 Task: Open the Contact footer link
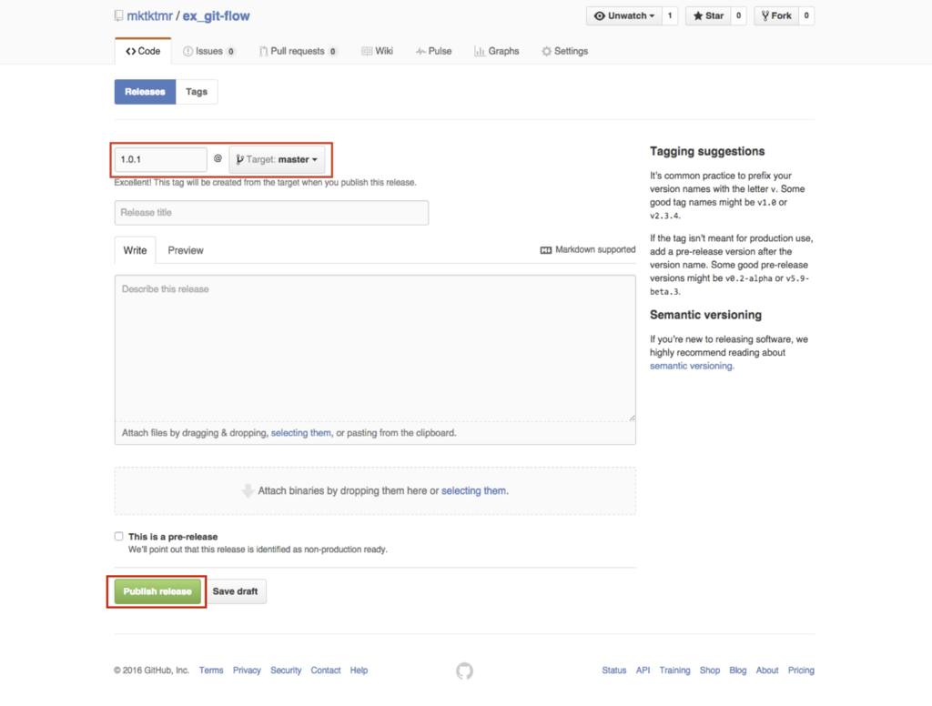pyautogui.click(x=326, y=671)
